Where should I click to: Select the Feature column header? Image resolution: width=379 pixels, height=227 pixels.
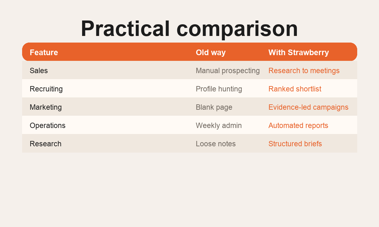44,52
